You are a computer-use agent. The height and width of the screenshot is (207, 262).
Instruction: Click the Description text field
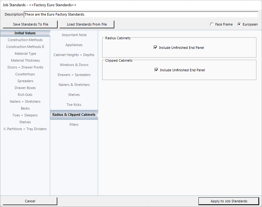141,15
